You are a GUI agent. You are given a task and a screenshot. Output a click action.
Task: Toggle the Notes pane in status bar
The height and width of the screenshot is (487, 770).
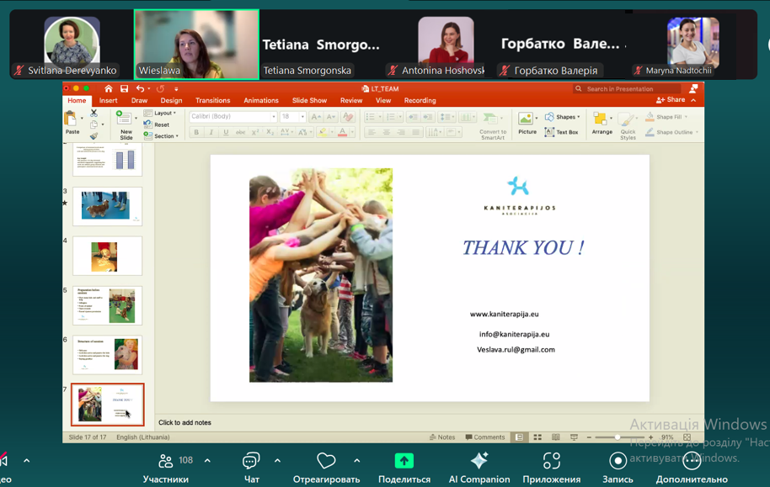(442, 437)
